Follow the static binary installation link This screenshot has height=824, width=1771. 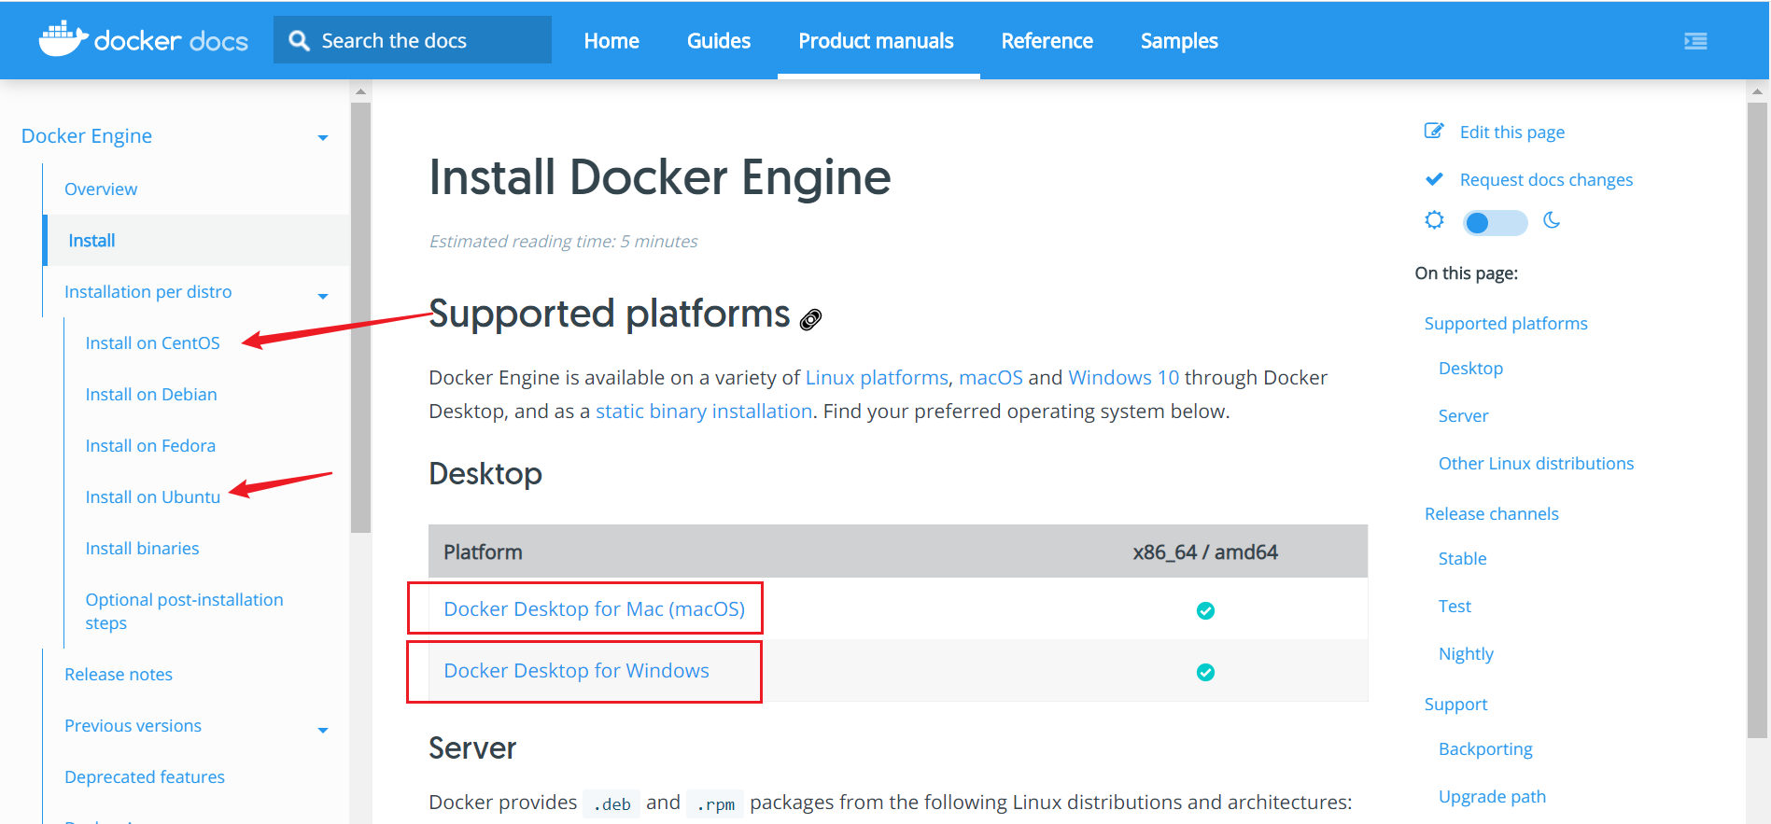click(704, 412)
